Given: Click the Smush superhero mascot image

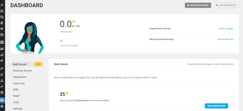Looking at the screenshot, I should tap(30, 38).
